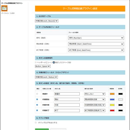
Task: Select the ヘッダーメニュー radio button
Action: [36, 62]
